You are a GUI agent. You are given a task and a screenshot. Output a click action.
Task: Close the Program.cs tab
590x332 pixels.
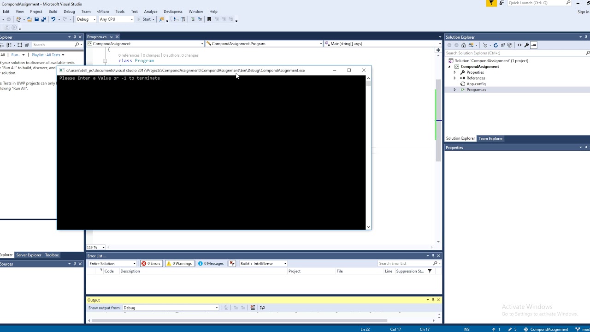117,37
